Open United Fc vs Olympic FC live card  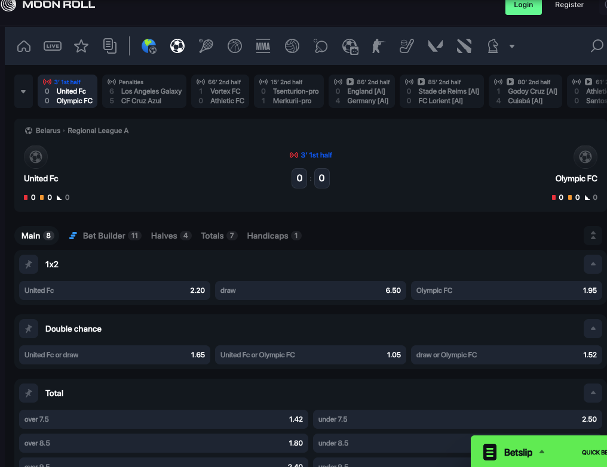(x=68, y=91)
